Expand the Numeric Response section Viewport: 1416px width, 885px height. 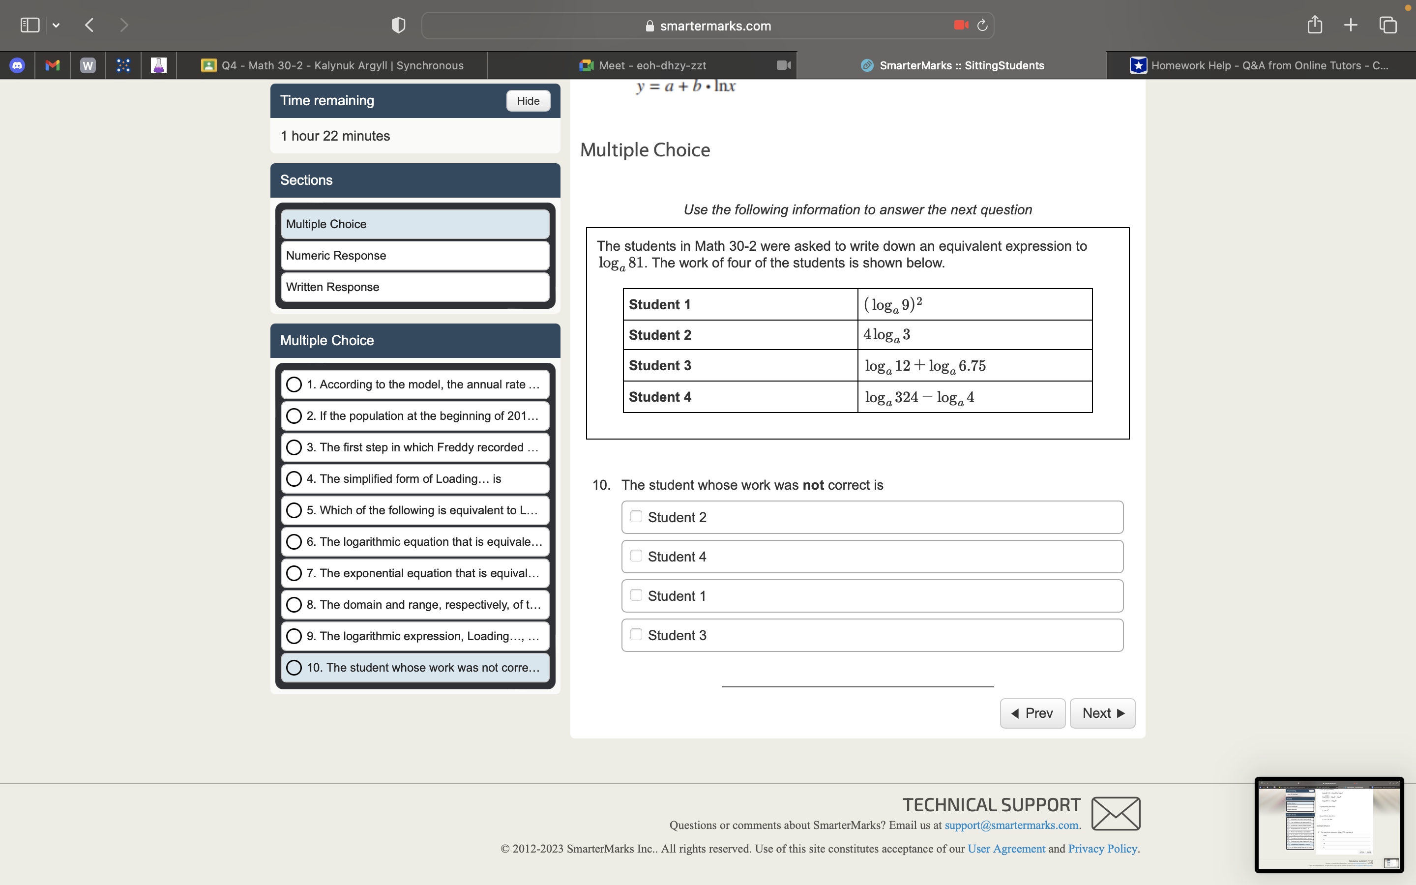coord(415,256)
